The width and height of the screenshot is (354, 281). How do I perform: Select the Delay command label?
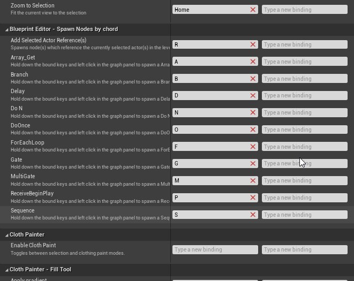coord(18,91)
